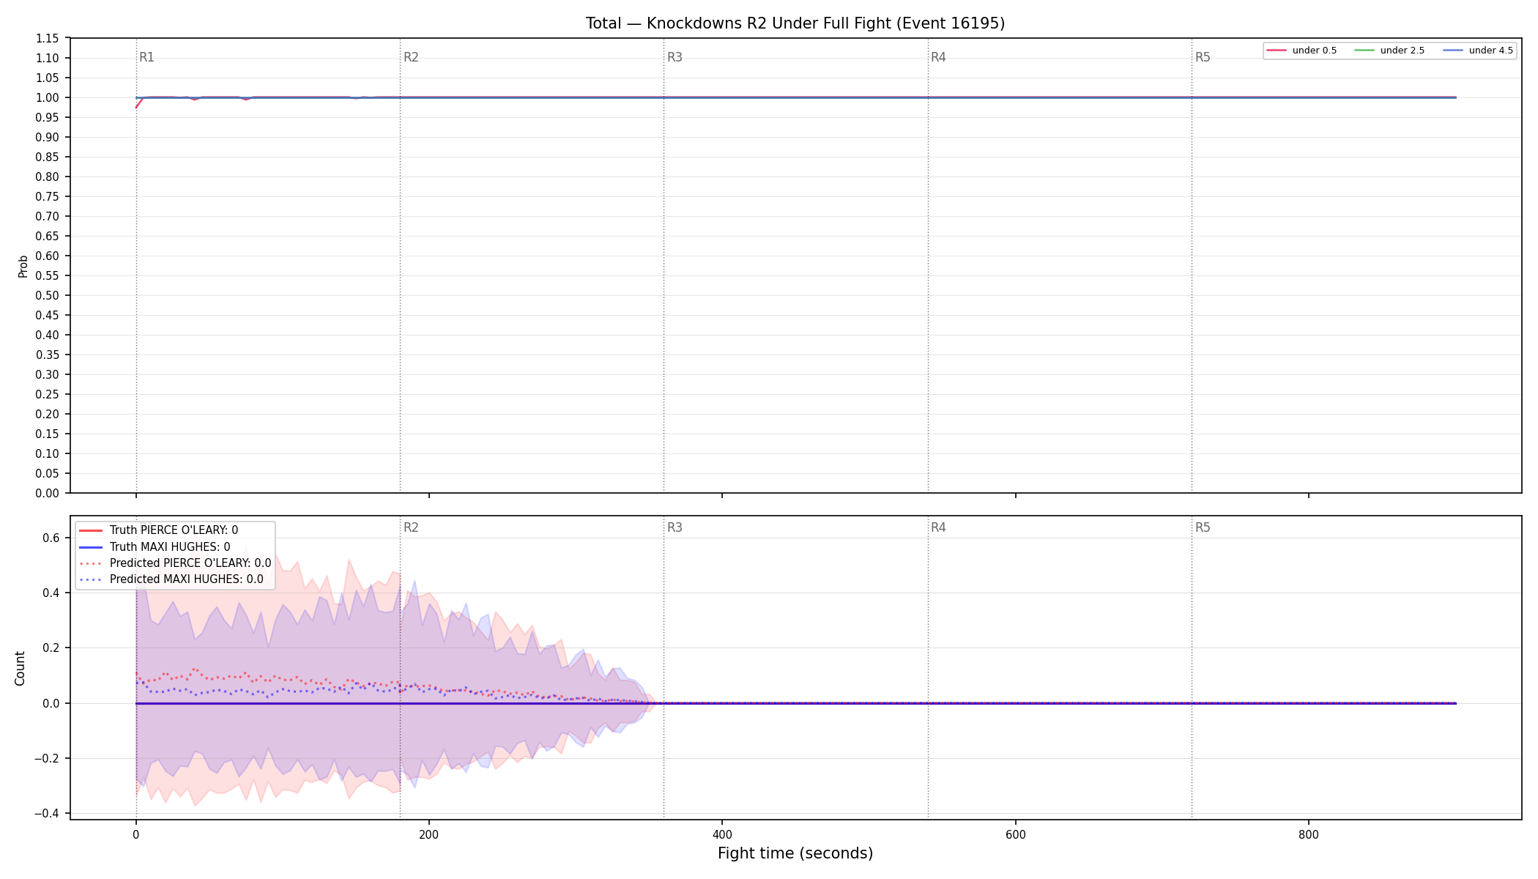Click the 'Fight time (seconds)' axis label
The image size is (1538, 879).
click(x=795, y=853)
